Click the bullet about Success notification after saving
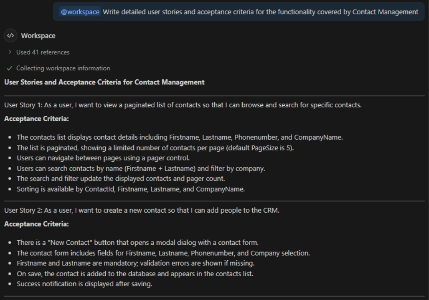This screenshot has width=429, height=300. click(x=84, y=284)
